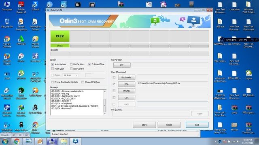Open the Recycle Bin

7,23
